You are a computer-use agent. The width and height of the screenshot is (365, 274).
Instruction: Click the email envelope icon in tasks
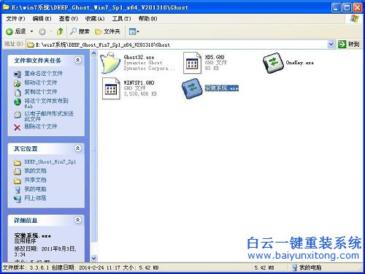click(18, 115)
